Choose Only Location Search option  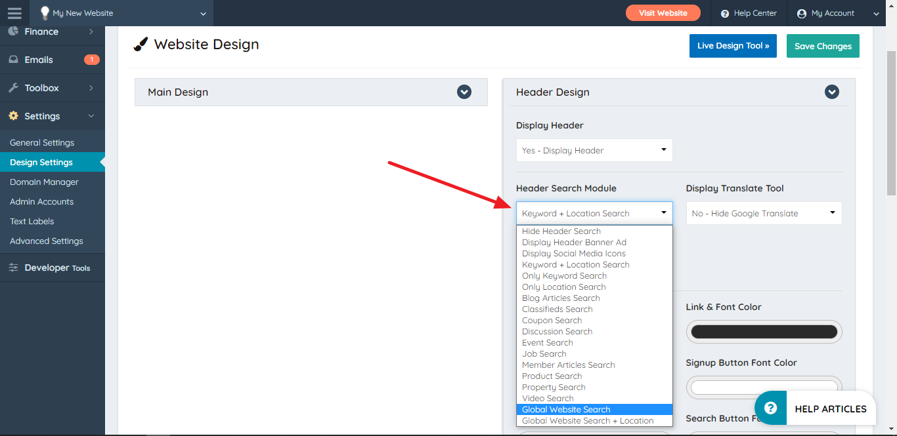(x=594, y=287)
